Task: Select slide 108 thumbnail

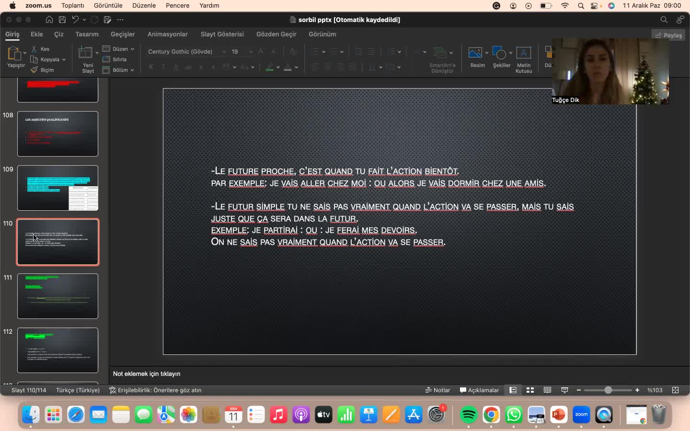Action: pyautogui.click(x=57, y=134)
